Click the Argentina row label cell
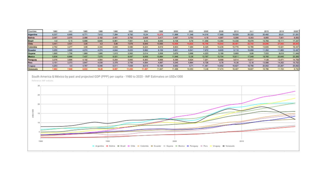 pyautogui.click(x=35, y=35)
